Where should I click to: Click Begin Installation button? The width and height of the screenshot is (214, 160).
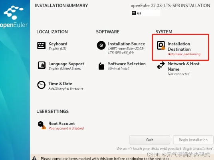click(x=193, y=140)
